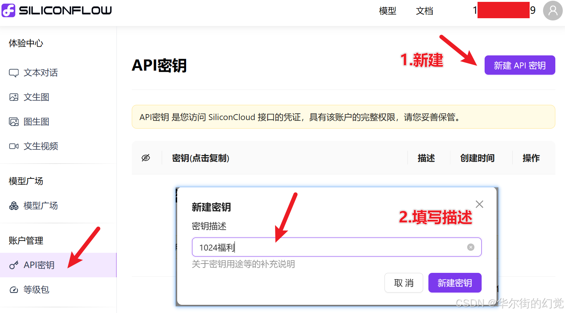Click 取消 in the dialog
The width and height of the screenshot is (565, 313).
[x=404, y=283]
